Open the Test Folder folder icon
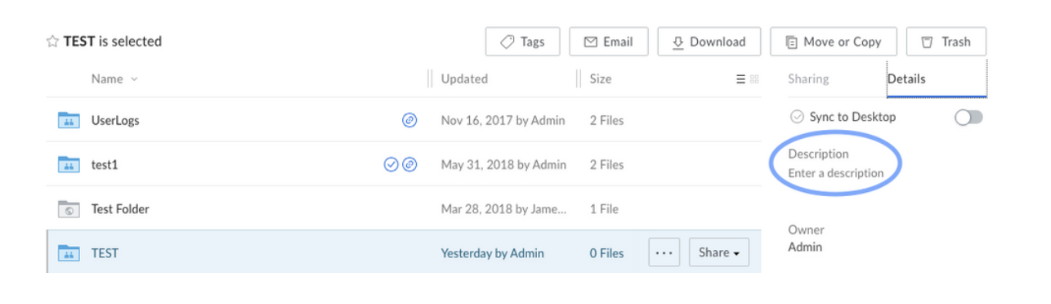 click(x=69, y=208)
